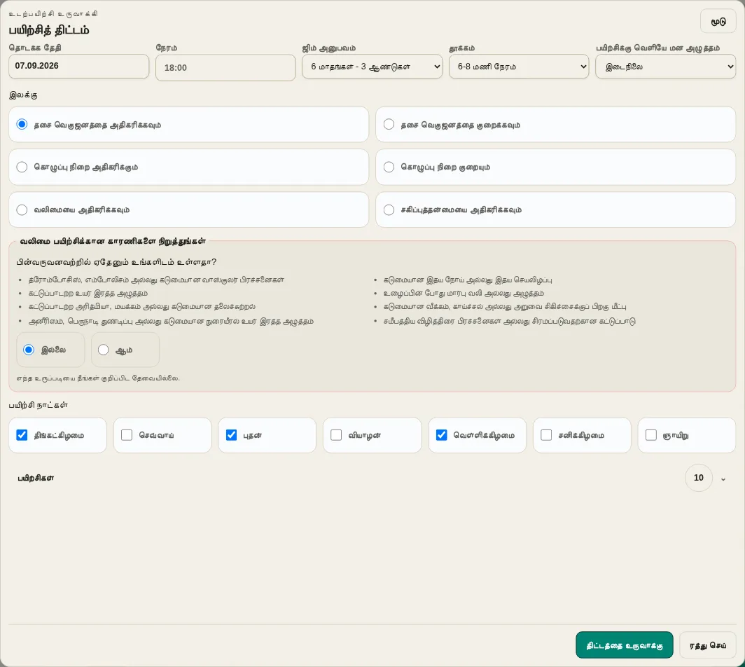Viewport: 745px width, 667px height.
Task: Click the exercise count badge 10
Action: 699,478
